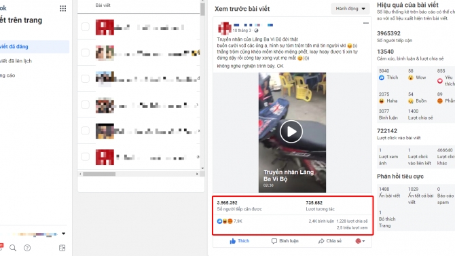Click the Buồn reaction icon in statistics

(x=411, y=101)
